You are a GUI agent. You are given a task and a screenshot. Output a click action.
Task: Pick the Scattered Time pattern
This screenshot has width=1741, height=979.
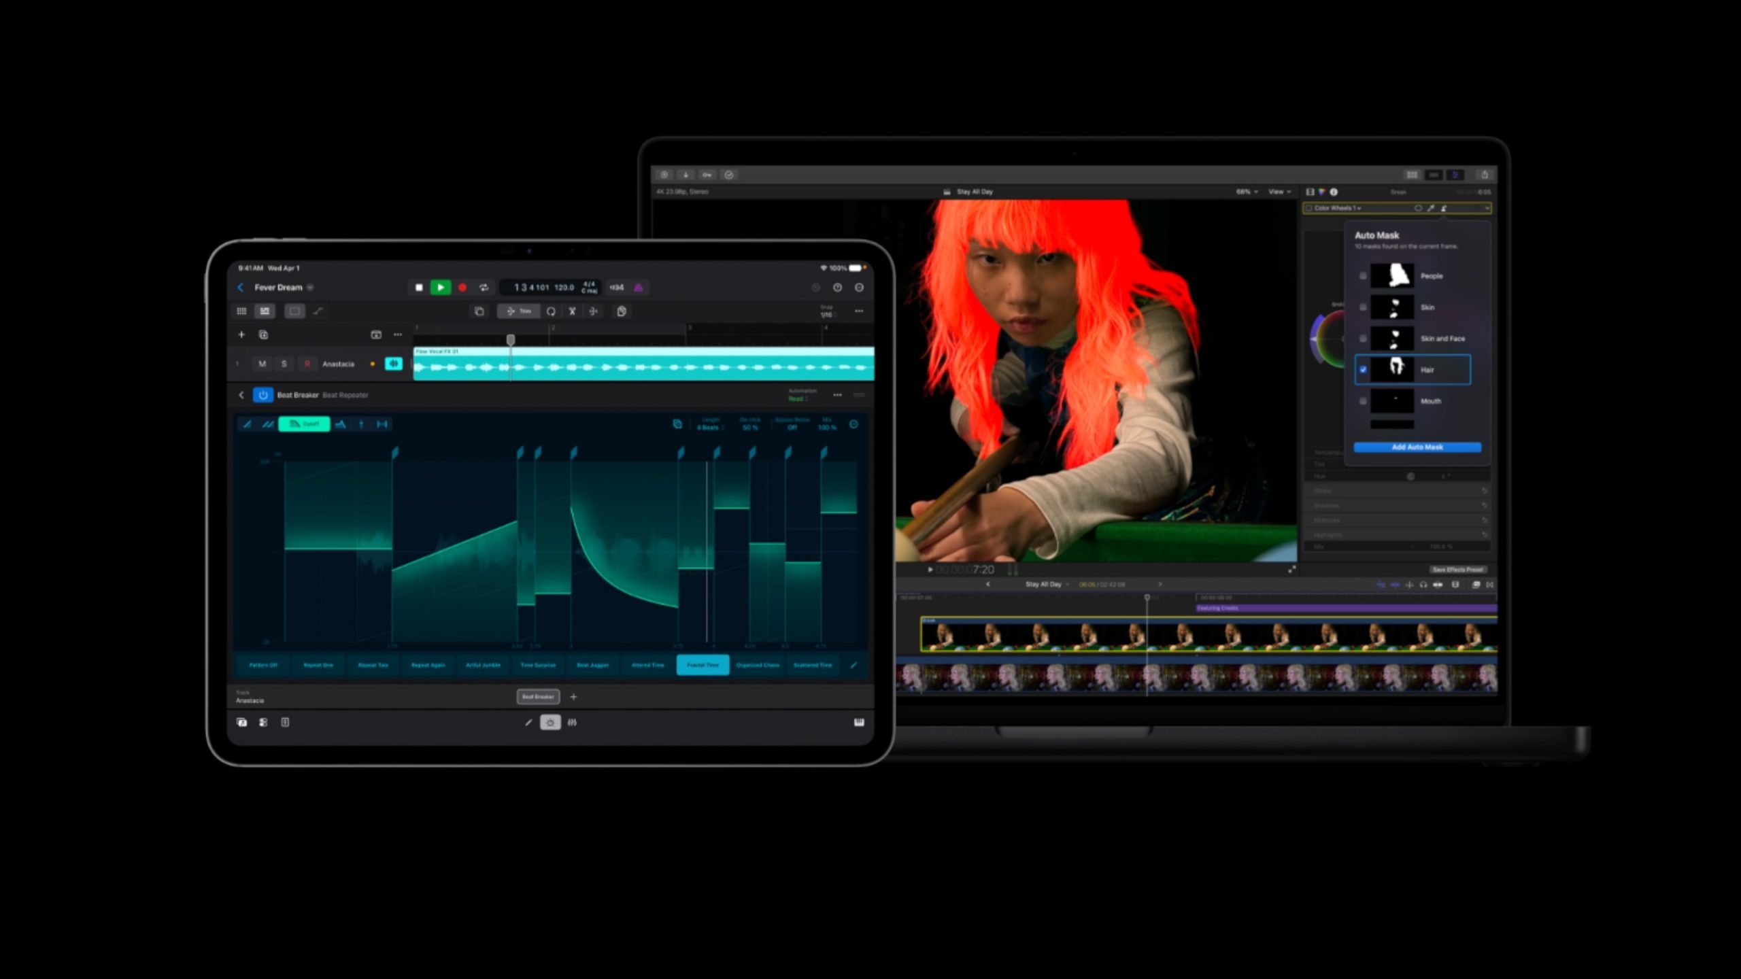(813, 665)
